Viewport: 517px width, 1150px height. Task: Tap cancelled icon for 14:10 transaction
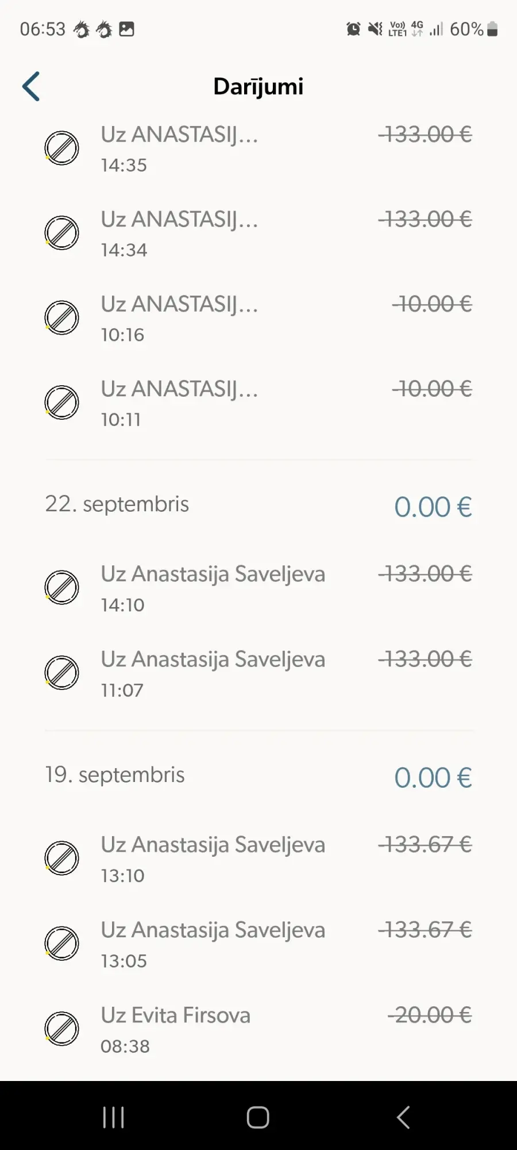click(62, 588)
